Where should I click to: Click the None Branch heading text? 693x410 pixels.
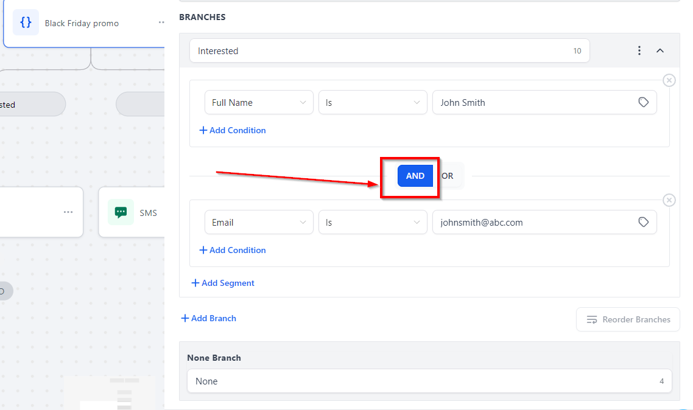(214, 358)
